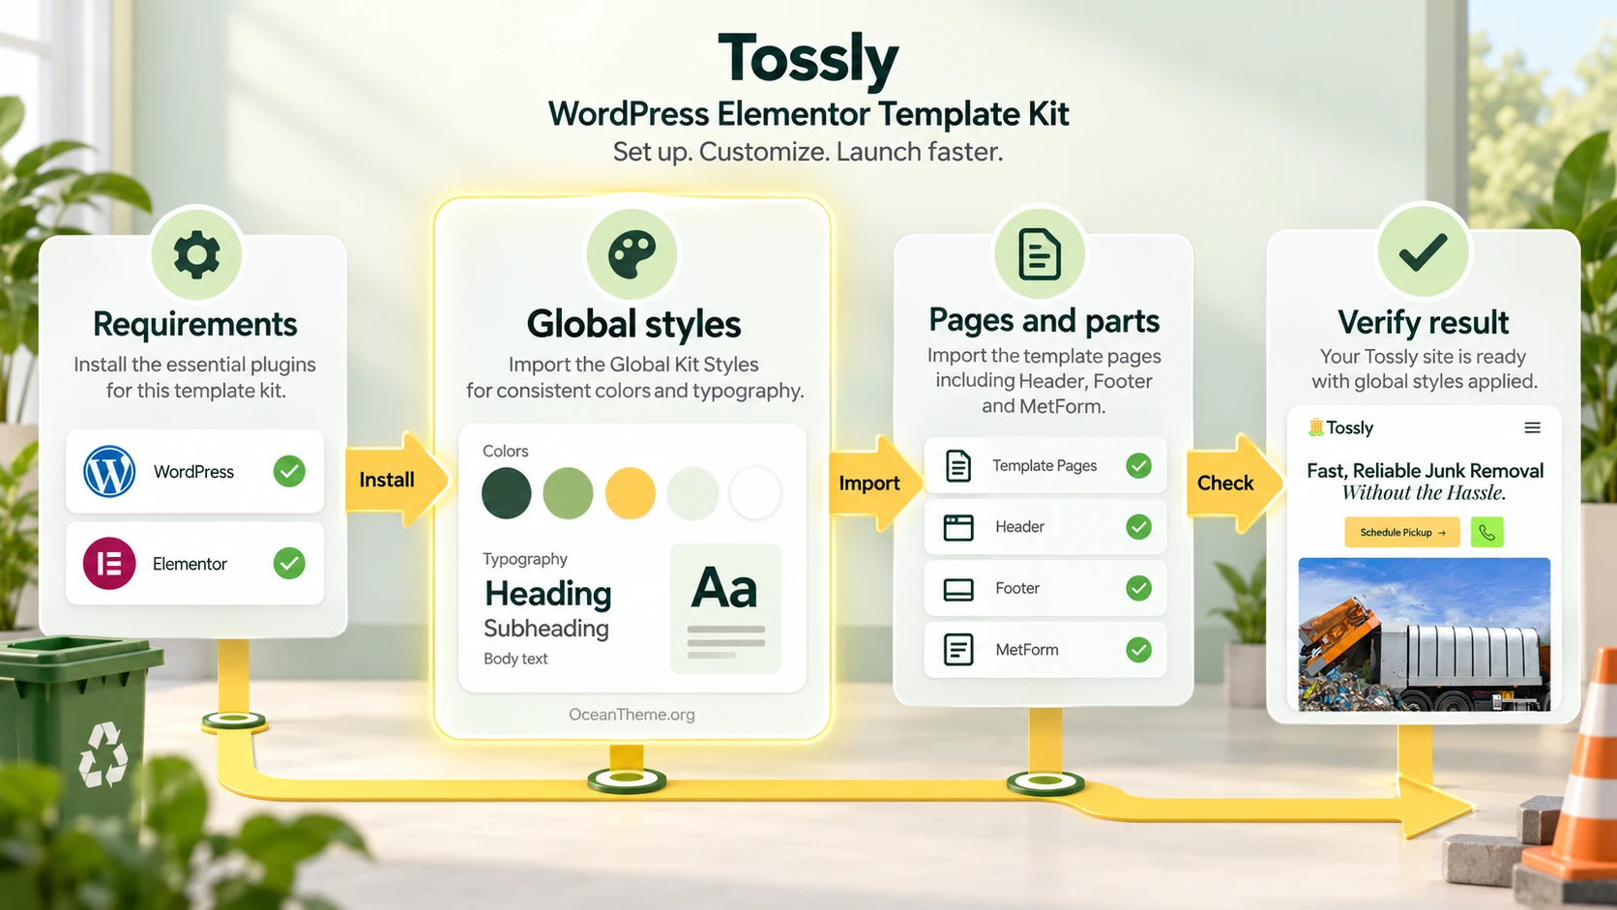The width and height of the screenshot is (1617, 910).
Task: Click the green phone call button
Action: point(1487,532)
